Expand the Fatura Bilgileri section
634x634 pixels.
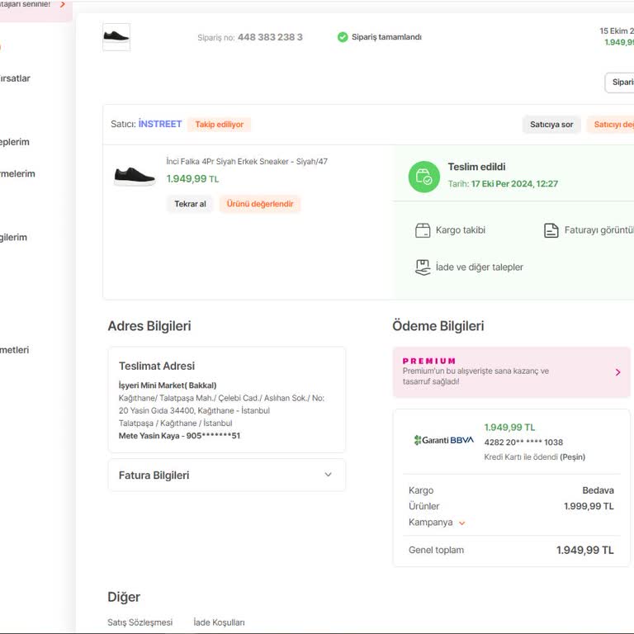[227, 475]
